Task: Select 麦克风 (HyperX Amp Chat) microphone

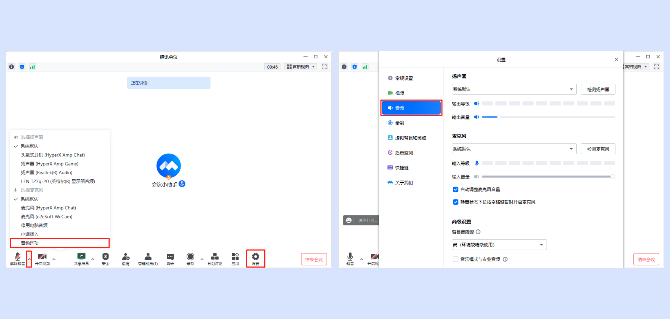Action: click(49, 208)
